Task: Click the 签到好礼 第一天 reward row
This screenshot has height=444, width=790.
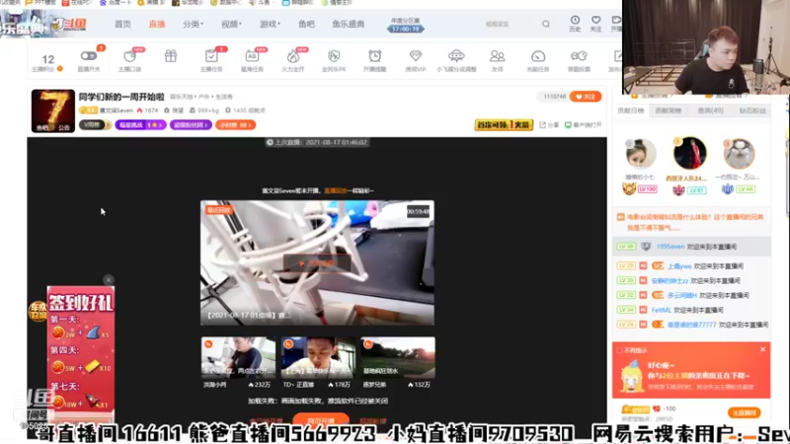Action: pyautogui.click(x=80, y=329)
